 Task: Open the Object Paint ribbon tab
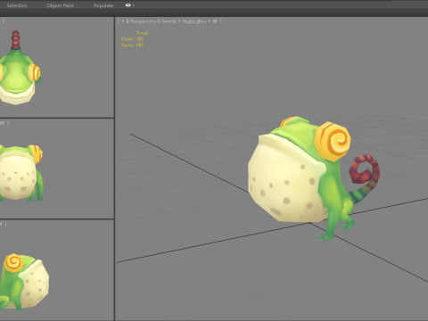tap(61, 5)
